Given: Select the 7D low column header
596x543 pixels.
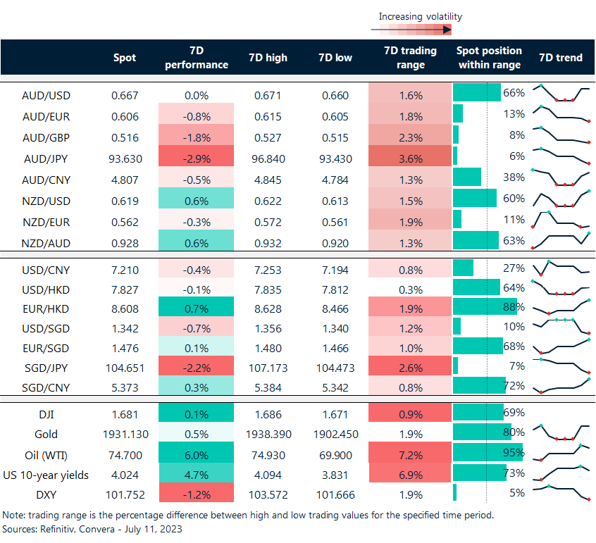Looking at the screenshot, I should click(335, 58).
